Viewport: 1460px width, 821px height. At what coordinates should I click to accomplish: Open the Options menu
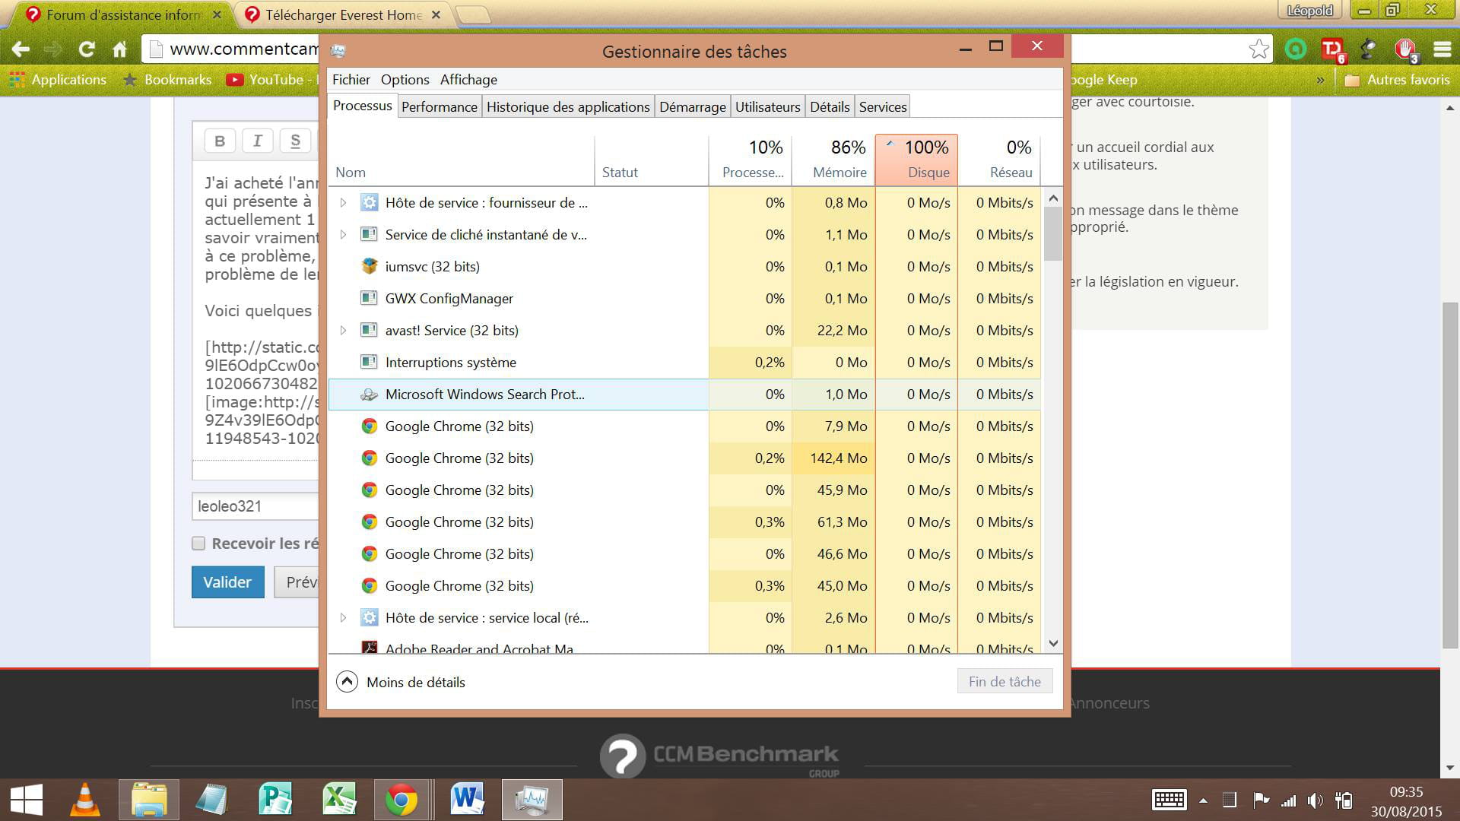click(405, 80)
